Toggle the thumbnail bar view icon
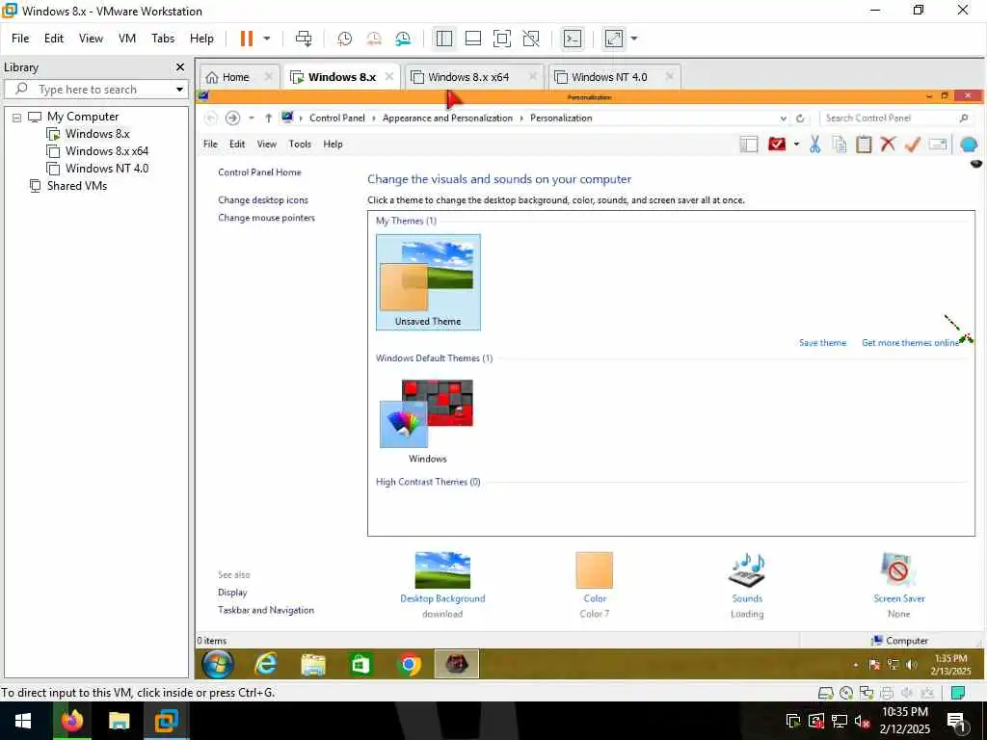 coord(472,39)
